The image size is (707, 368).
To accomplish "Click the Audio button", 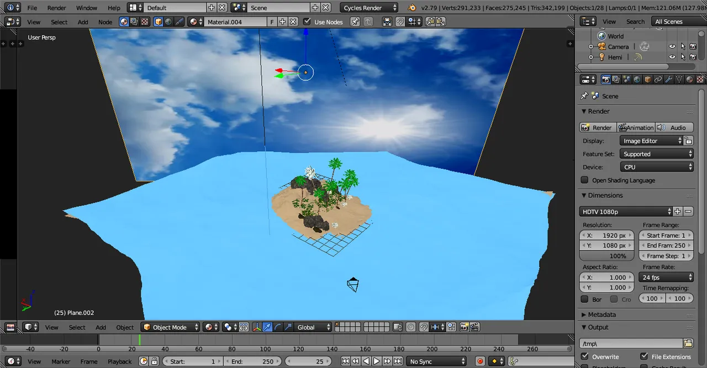I will tap(674, 127).
